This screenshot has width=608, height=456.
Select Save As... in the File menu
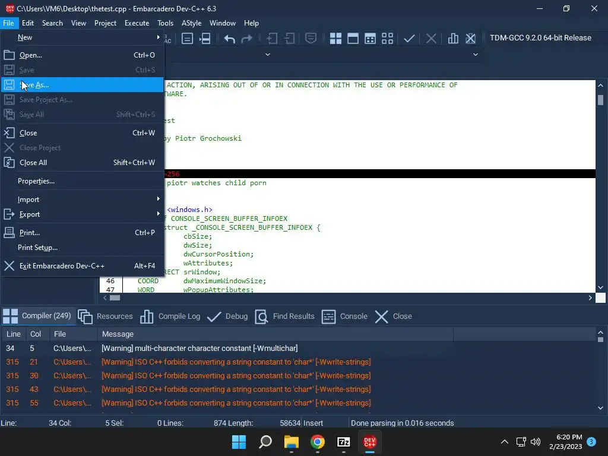pos(82,85)
